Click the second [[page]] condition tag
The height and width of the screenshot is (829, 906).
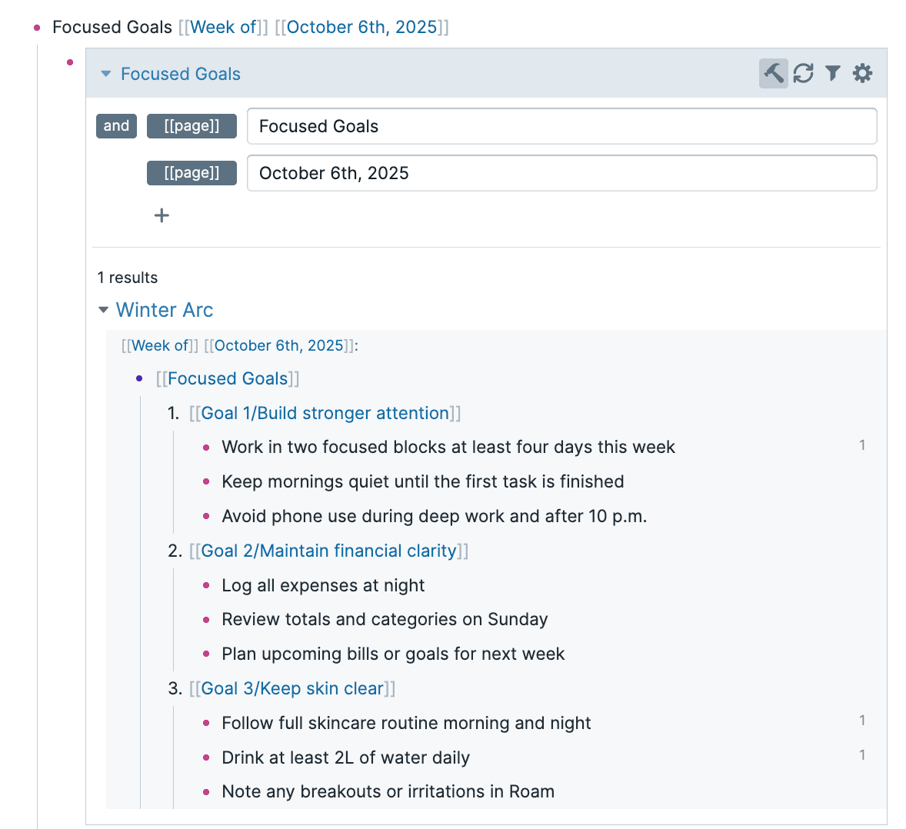tap(192, 173)
